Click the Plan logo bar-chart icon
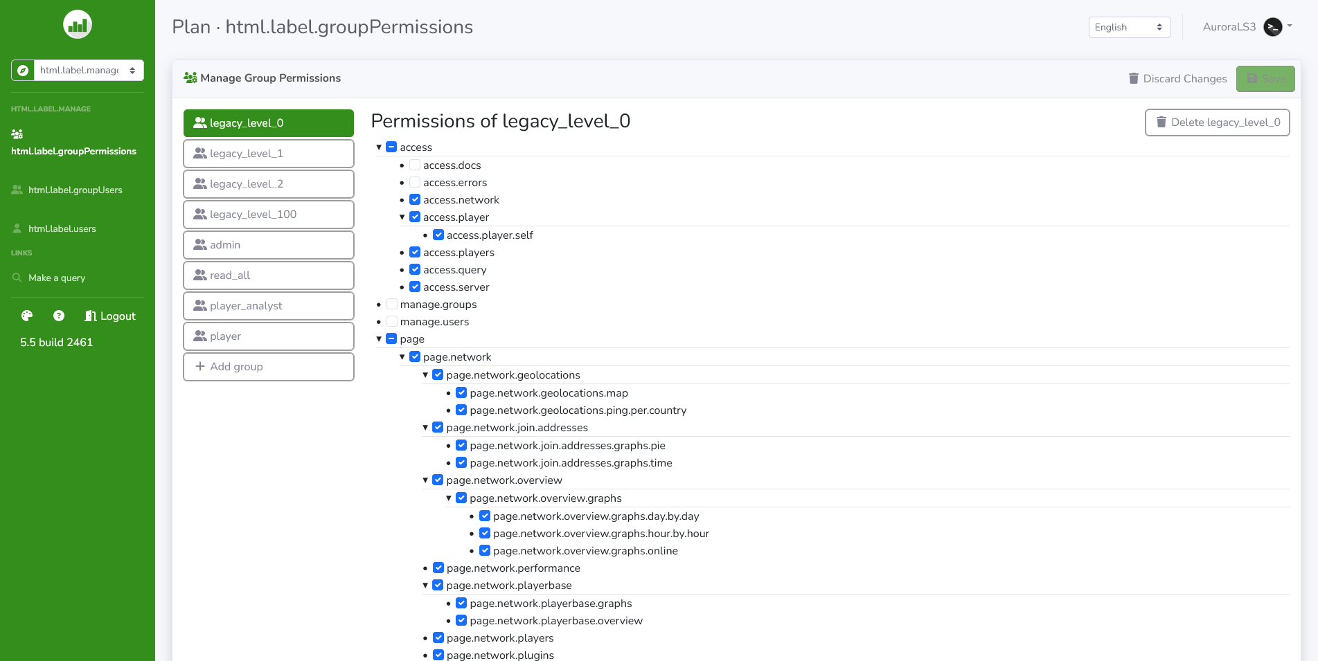 (77, 24)
